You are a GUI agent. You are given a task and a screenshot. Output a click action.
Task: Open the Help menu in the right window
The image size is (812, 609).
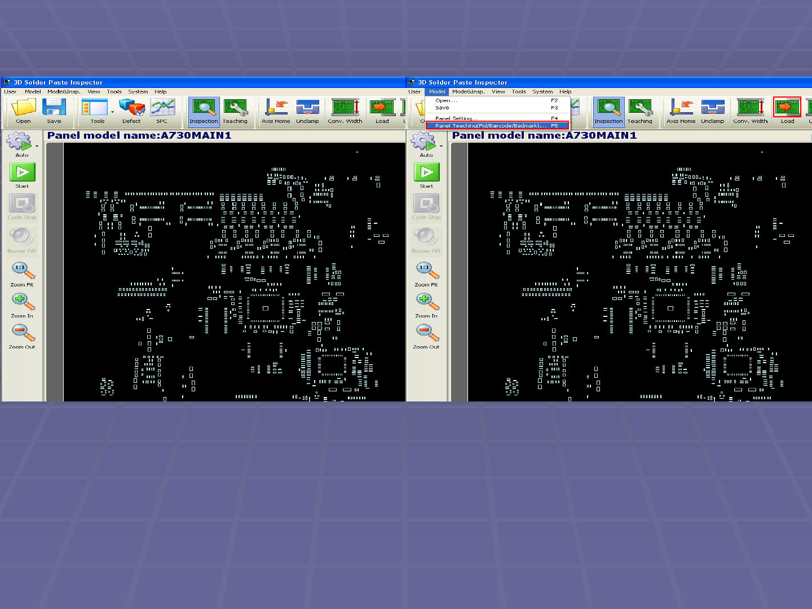click(x=566, y=91)
